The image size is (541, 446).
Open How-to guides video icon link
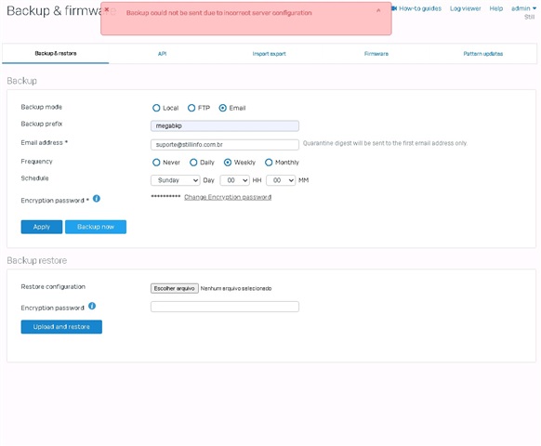tap(394, 8)
